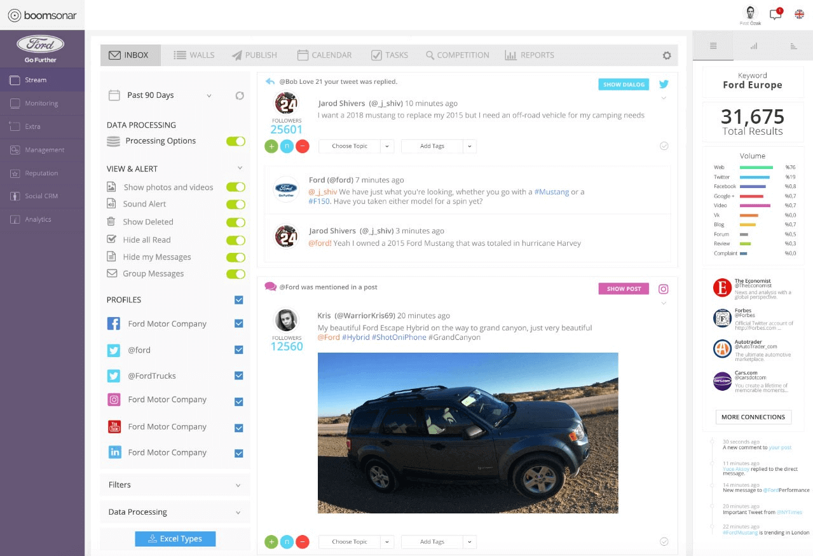The width and height of the screenshot is (813, 556).
Task: Click the YouTube icon for Ford Motor Company
Action: [114, 427]
